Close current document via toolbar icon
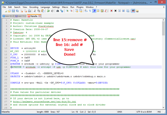This screenshot has width=167, height=115. [x=22, y=11]
